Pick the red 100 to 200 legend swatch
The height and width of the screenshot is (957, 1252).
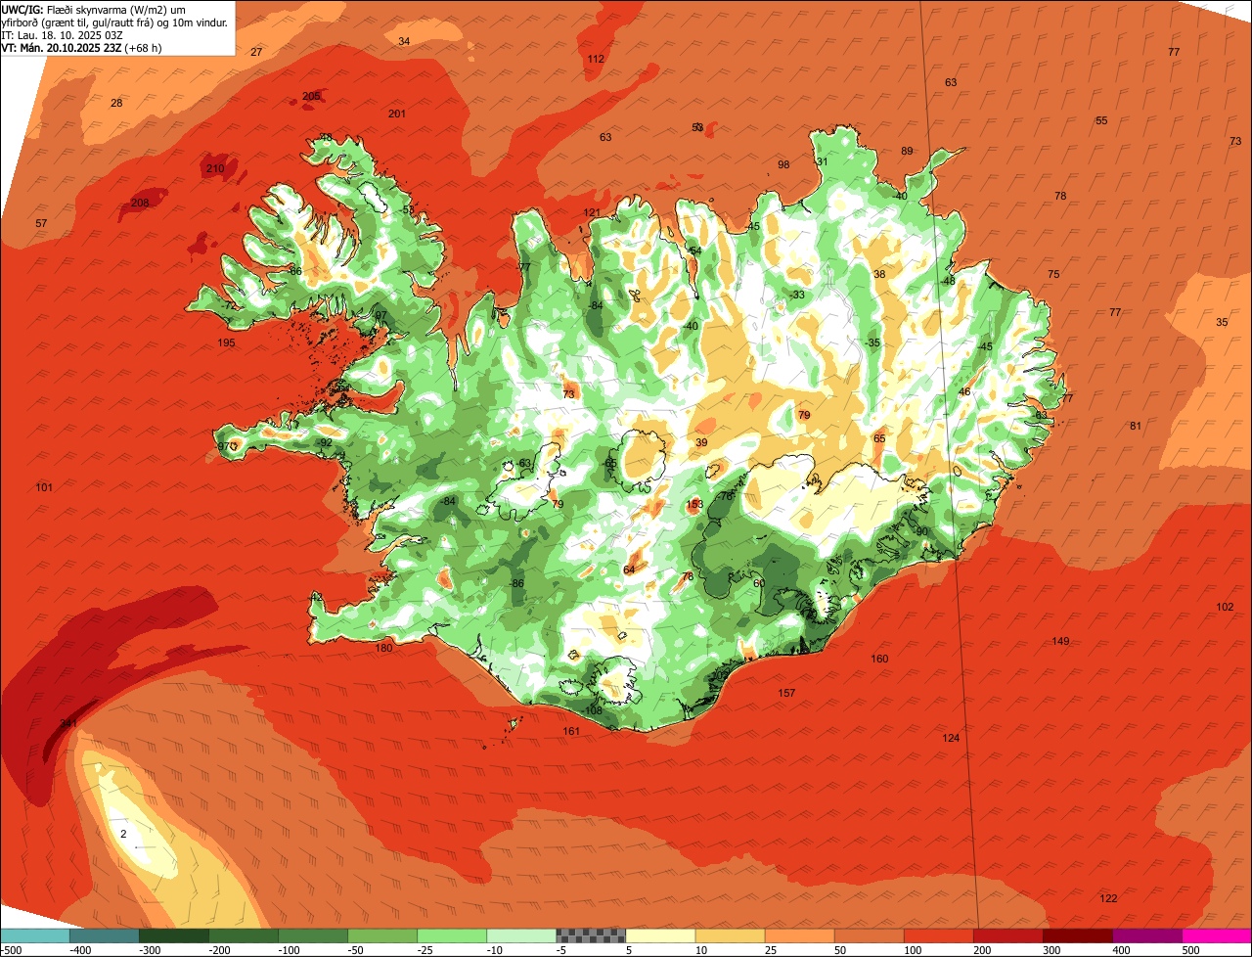pos(939,935)
